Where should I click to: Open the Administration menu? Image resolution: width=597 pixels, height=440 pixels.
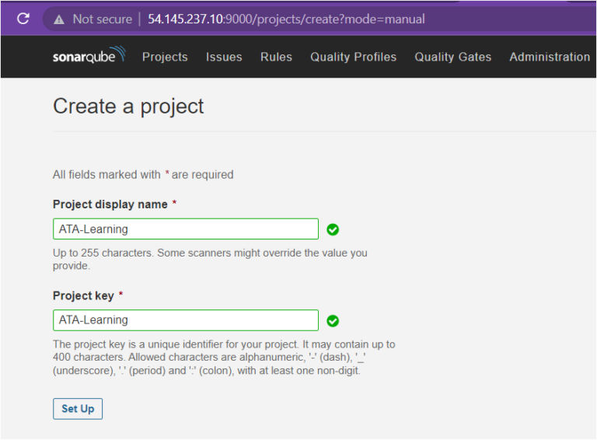[549, 57]
